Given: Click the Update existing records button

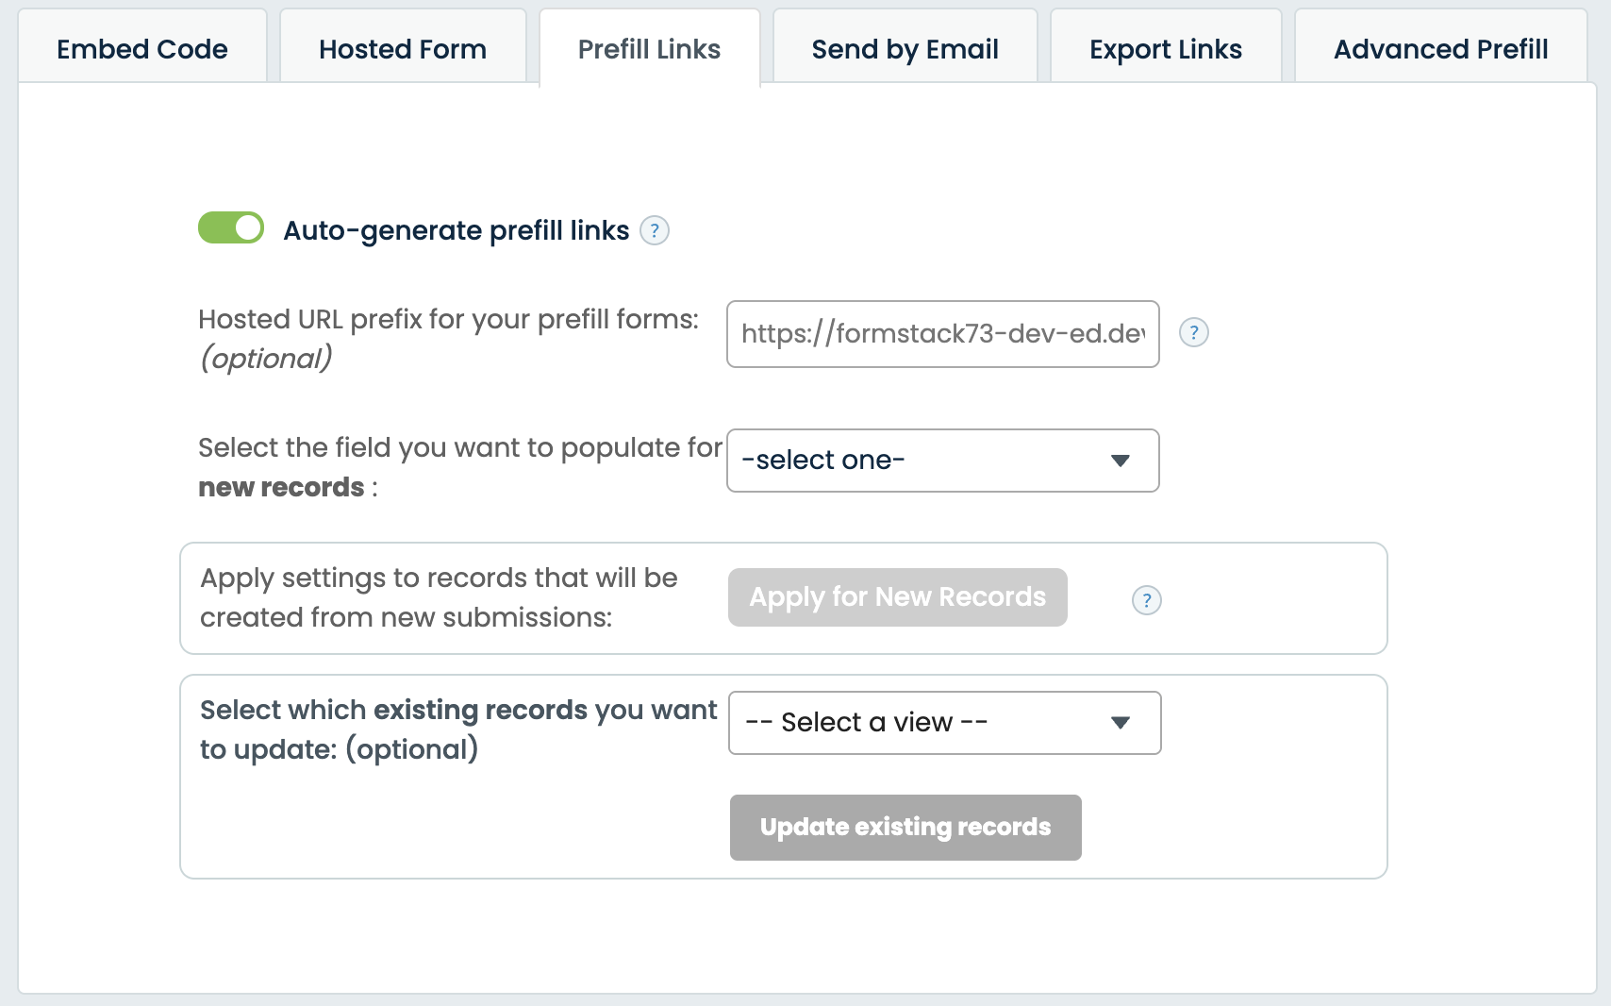Looking at the screenshot, I should pos(905,828).
